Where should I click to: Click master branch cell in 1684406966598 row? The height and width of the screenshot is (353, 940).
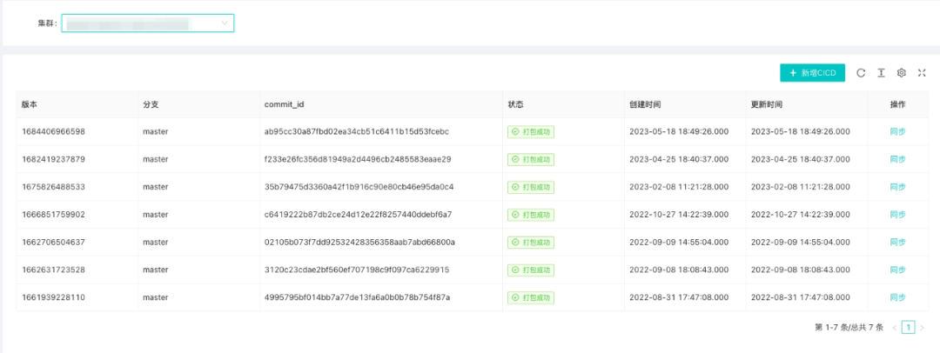155,132
